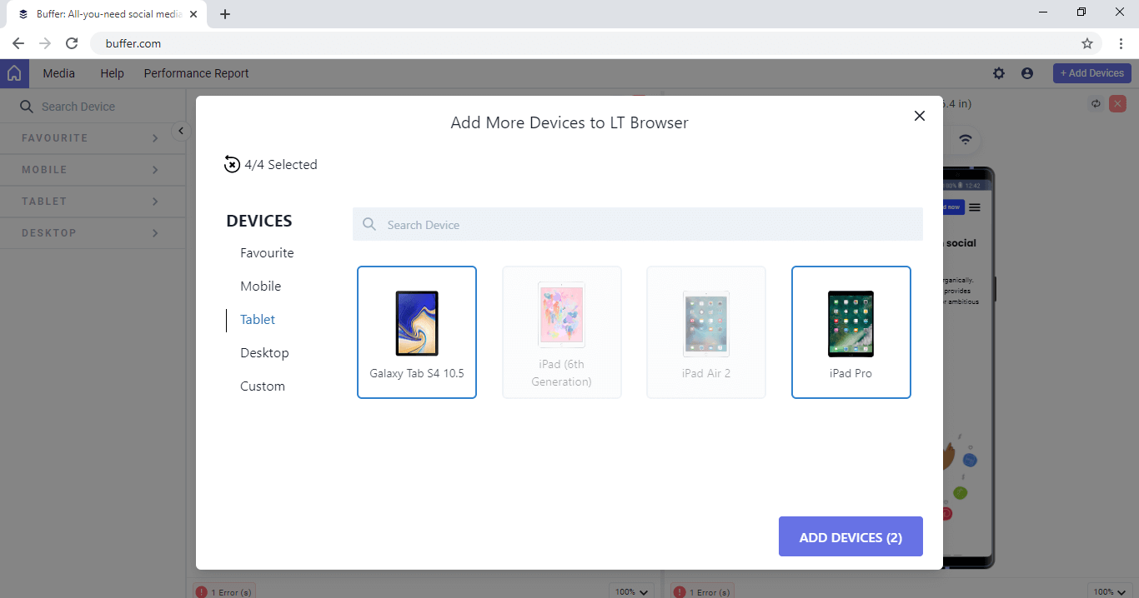Focus the dialog's Search Device field
The image size is (1139, 598).
pyautogui.click(x=638, y=225)
